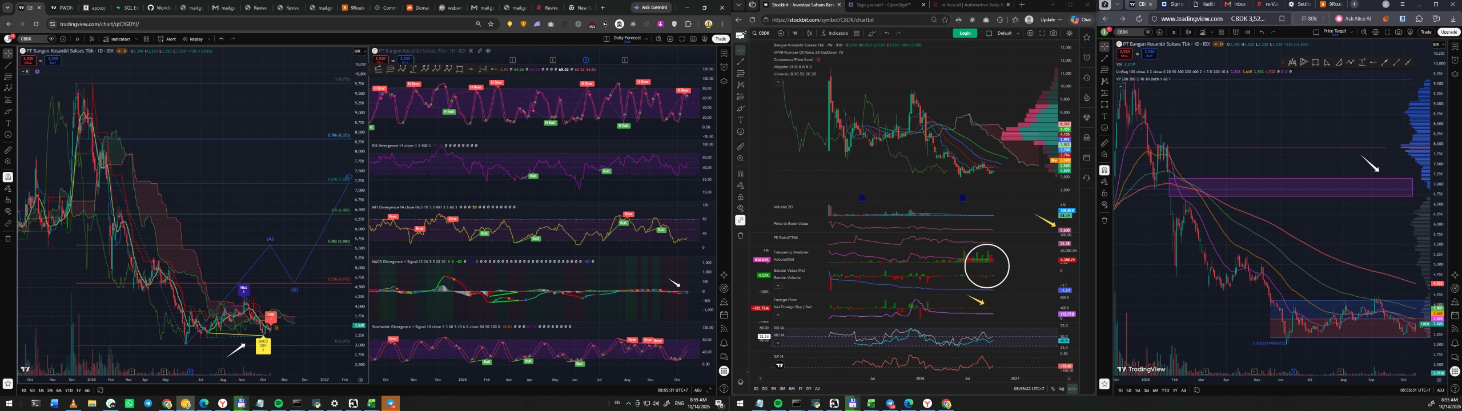Collapse Stockbit indicator legend arrow
Viewport: 1462px width, 411px height.
[x=777, y=82]
